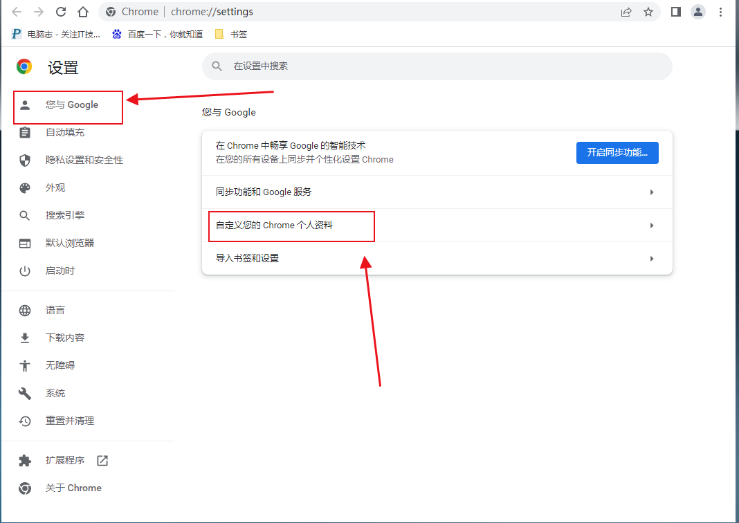The height and width of the screenshot is (523, 739).
Task: Open 自定义您的 Chrome 个人资料 row
Action: click(437, 226)
